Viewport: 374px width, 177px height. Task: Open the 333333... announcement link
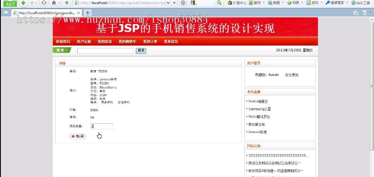(x=278, y=155)
